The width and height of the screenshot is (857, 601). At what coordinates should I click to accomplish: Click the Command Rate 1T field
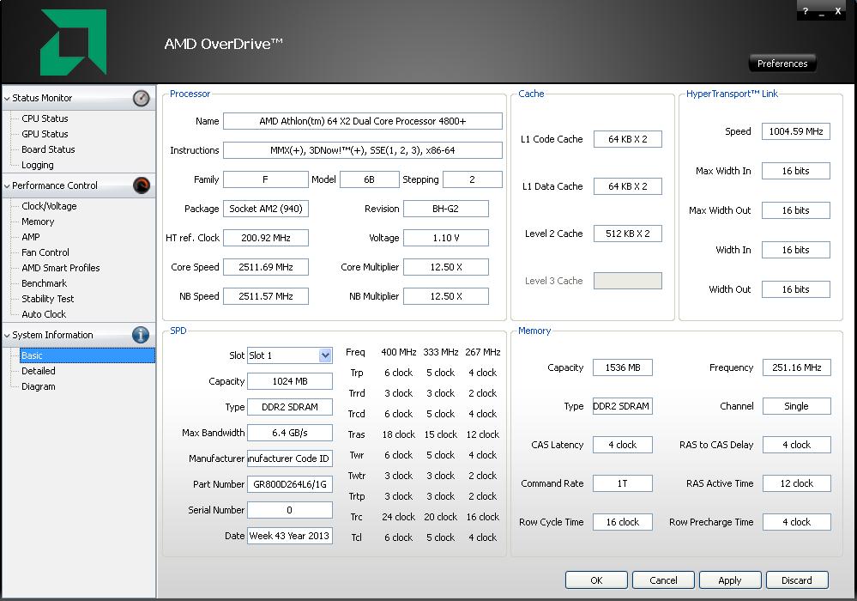(623, 483)
